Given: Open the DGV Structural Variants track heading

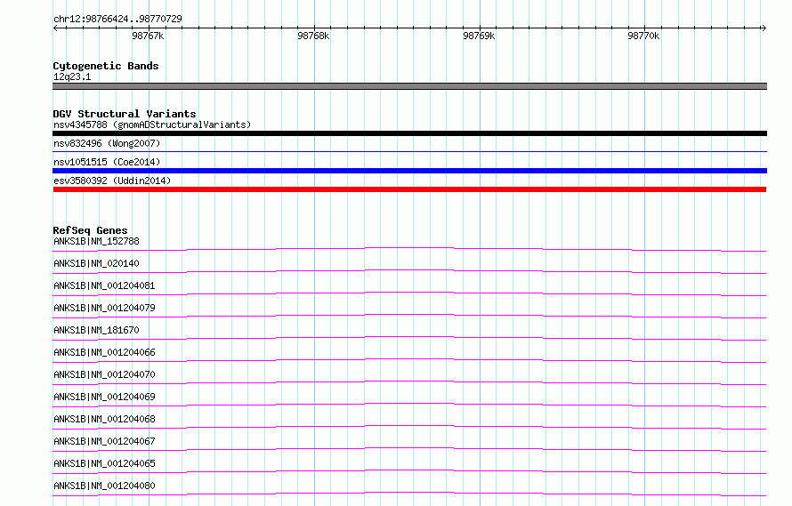Looking at the screenshot, I should click(125, 114).
